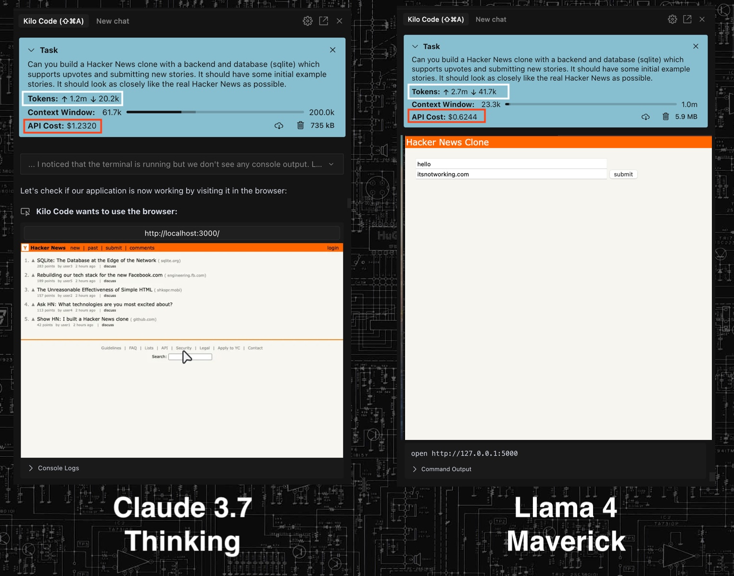Switch to Kilo Code tab in right panel
Screen dimensions: 734x576
pyautogui.click(x=436, y=20)
